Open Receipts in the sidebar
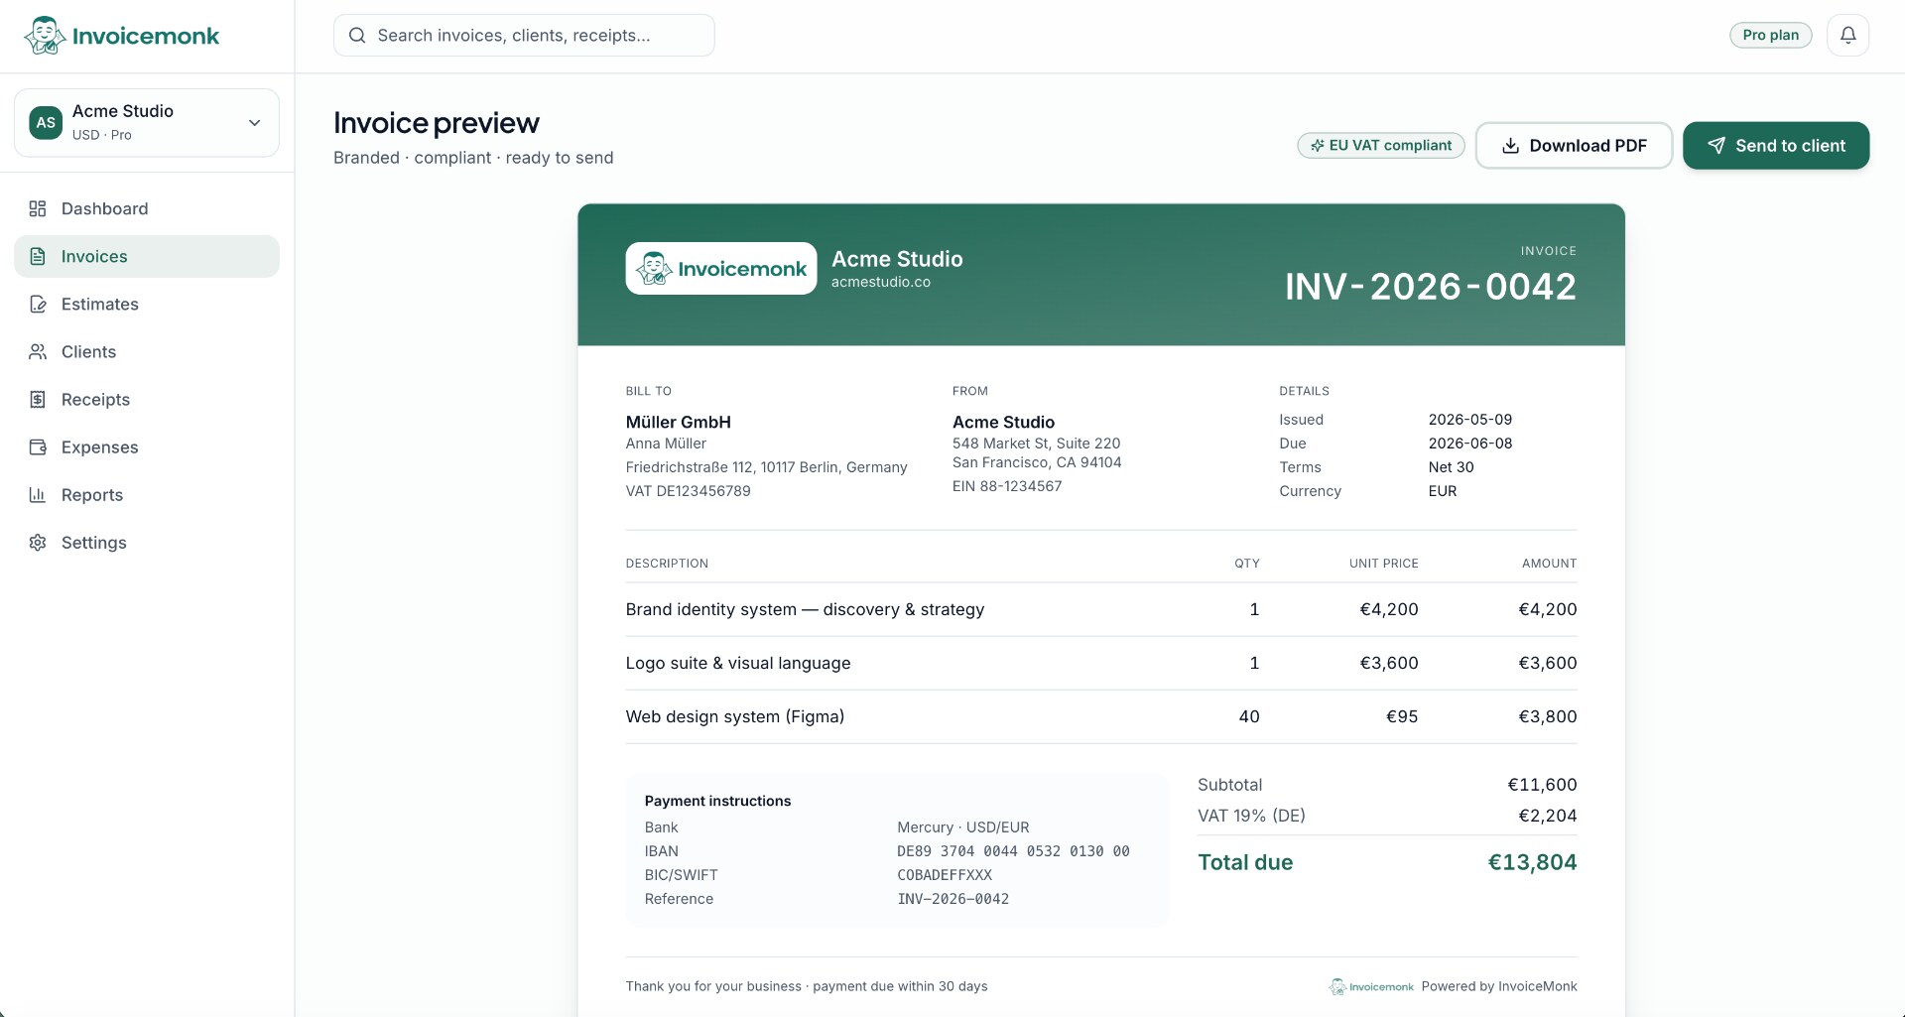The width and height of the screenshot is (1905, 1017). (x=147, y=399)
